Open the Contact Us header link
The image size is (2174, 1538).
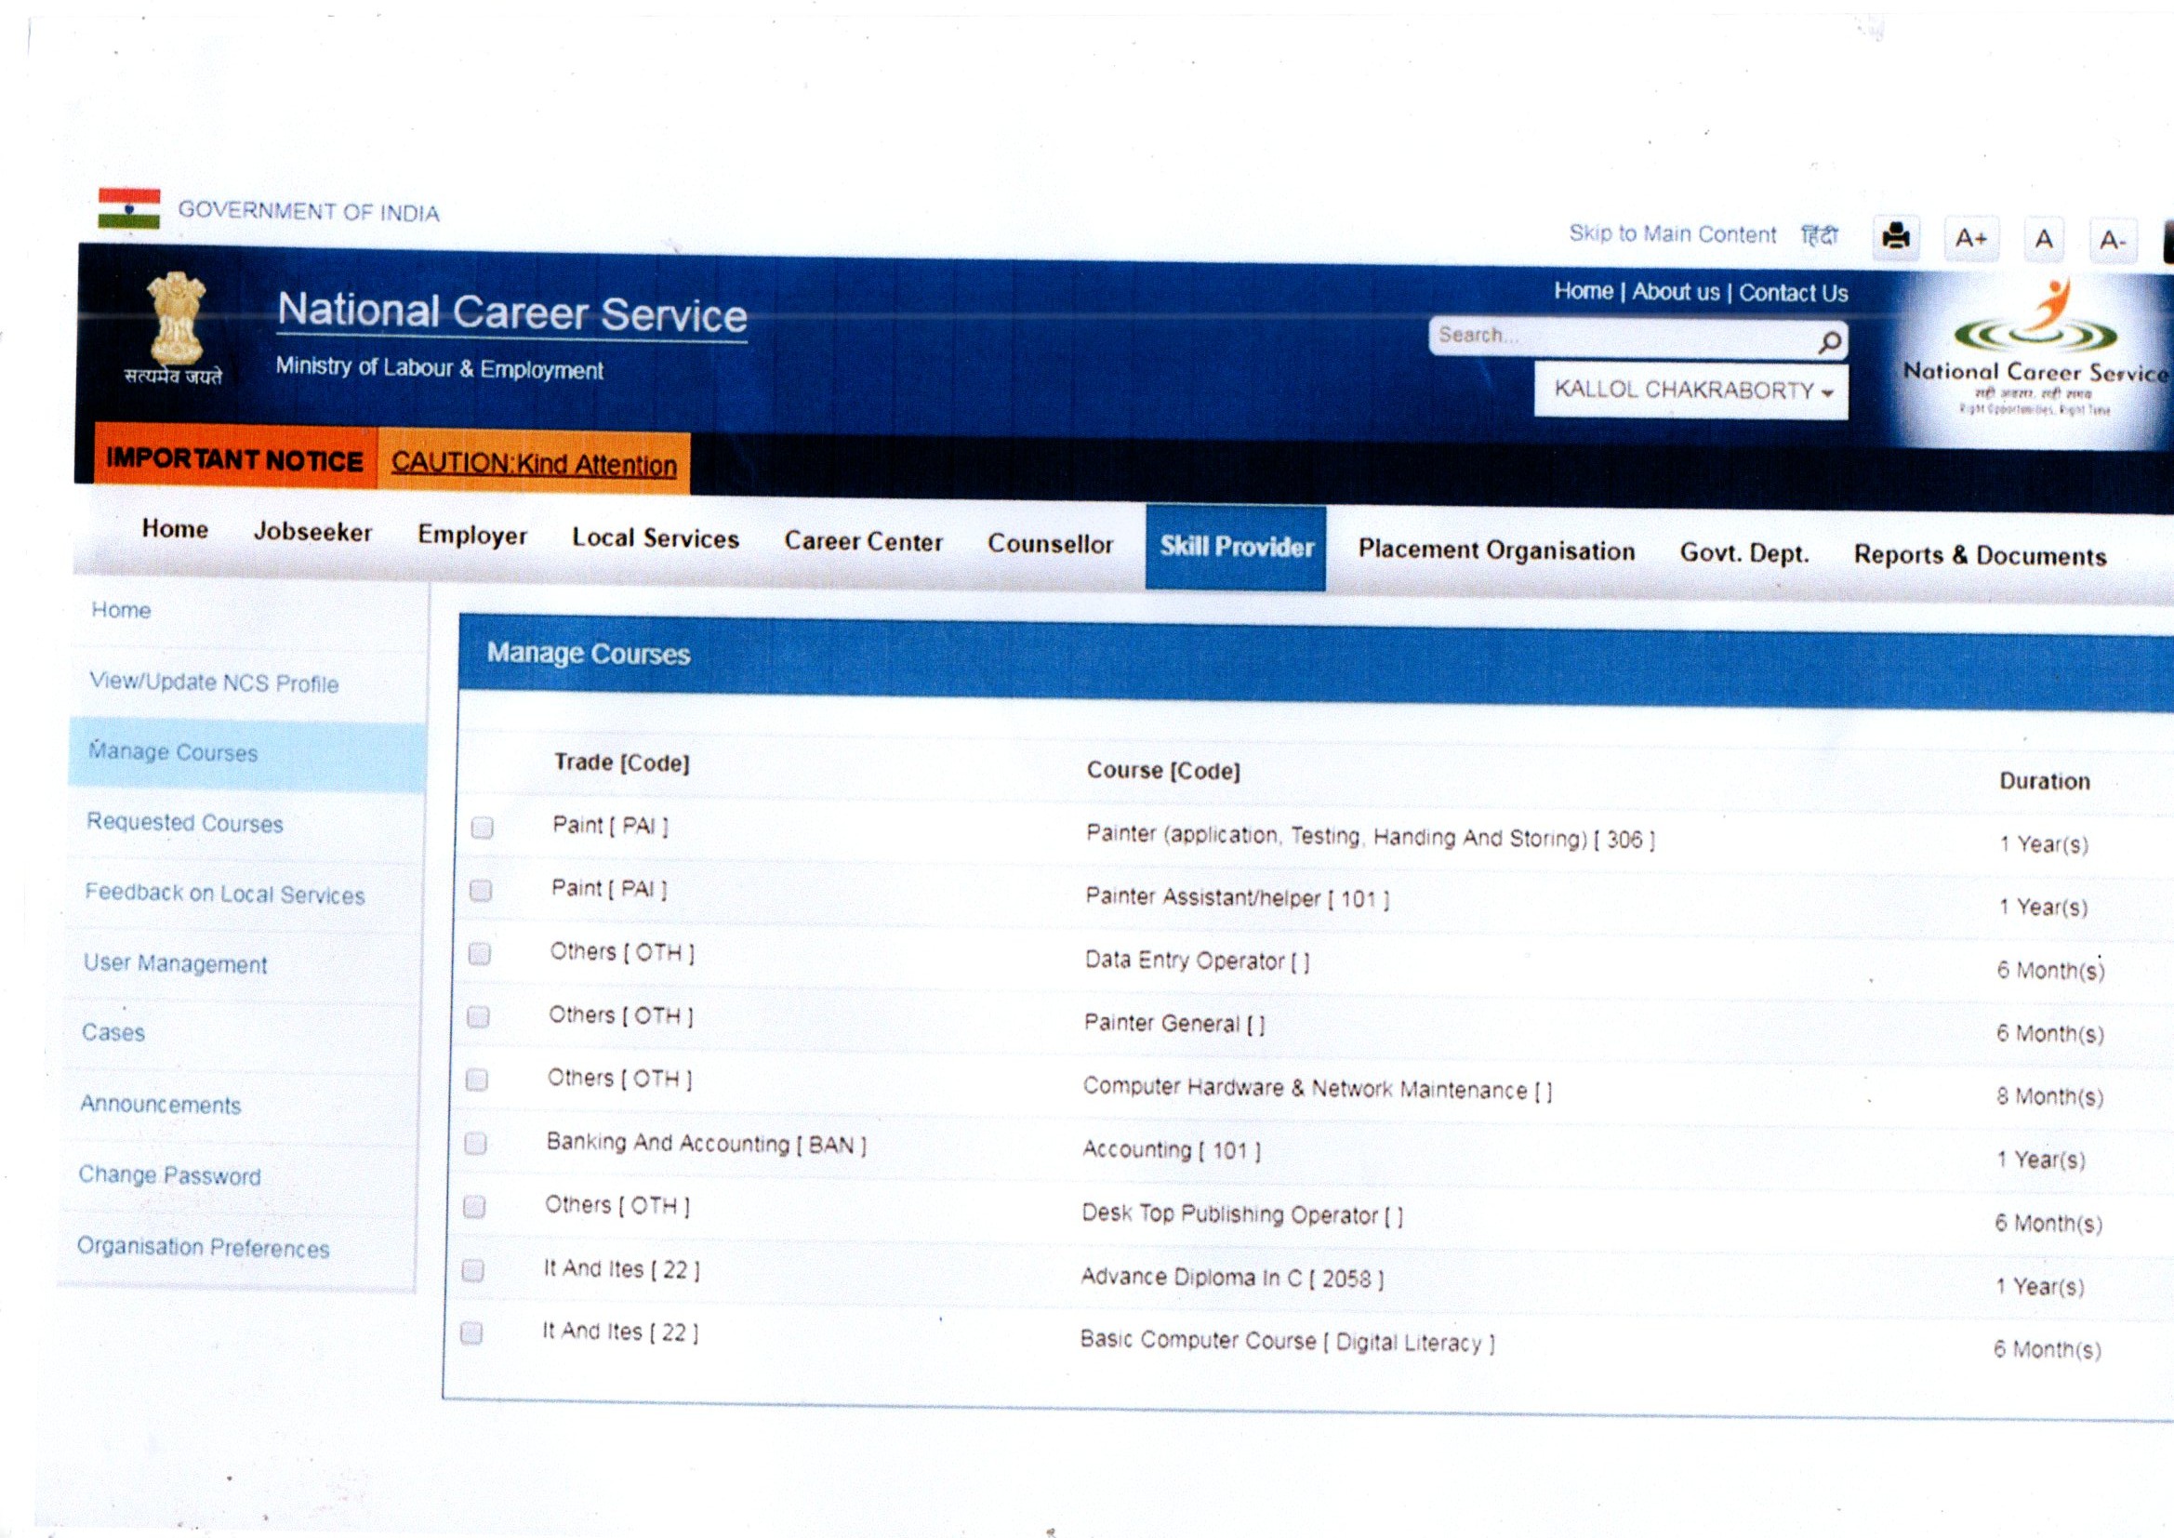tap(1794, 294)
